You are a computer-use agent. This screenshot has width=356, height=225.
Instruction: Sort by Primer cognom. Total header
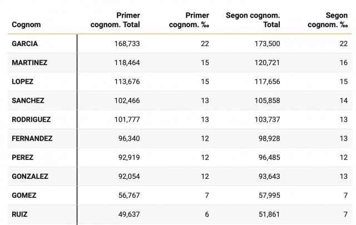pyautogui.click(x=115, y=20)
